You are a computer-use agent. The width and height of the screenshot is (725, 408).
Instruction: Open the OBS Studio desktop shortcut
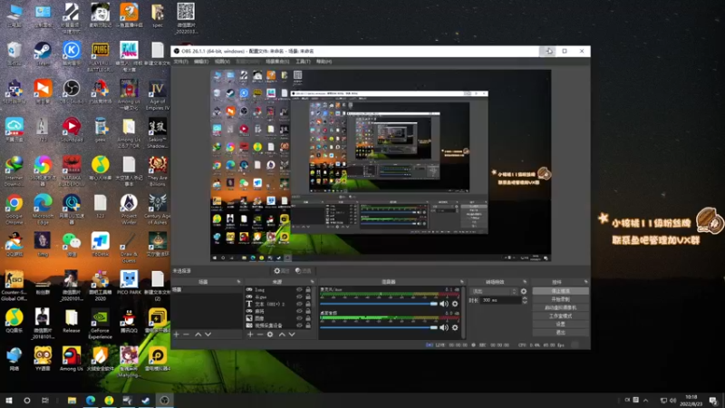click(x=72, y=92)
